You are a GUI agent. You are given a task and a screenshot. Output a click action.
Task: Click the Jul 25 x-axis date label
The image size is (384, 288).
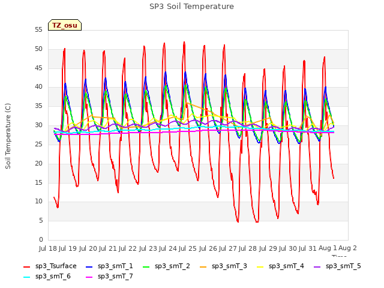point(188,248)
